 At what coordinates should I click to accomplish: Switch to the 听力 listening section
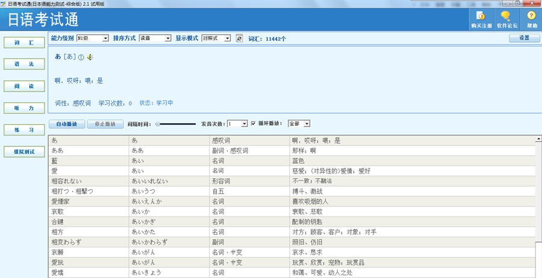(24, 108)
